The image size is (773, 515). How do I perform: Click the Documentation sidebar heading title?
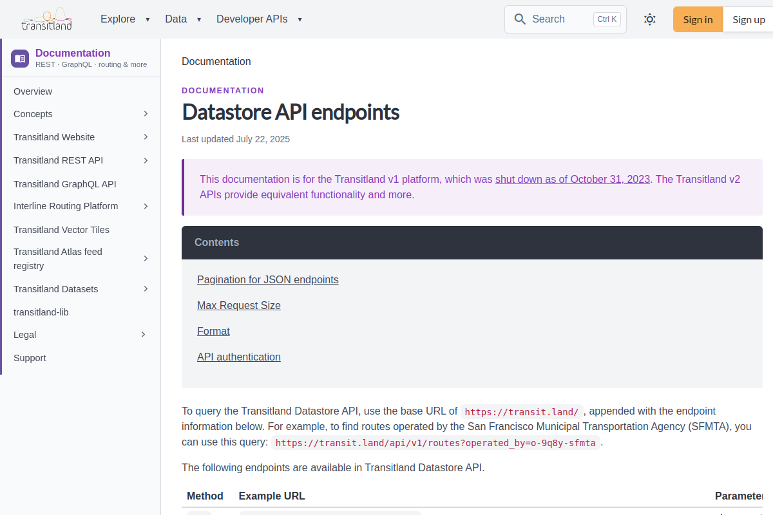tap(73, 53)
